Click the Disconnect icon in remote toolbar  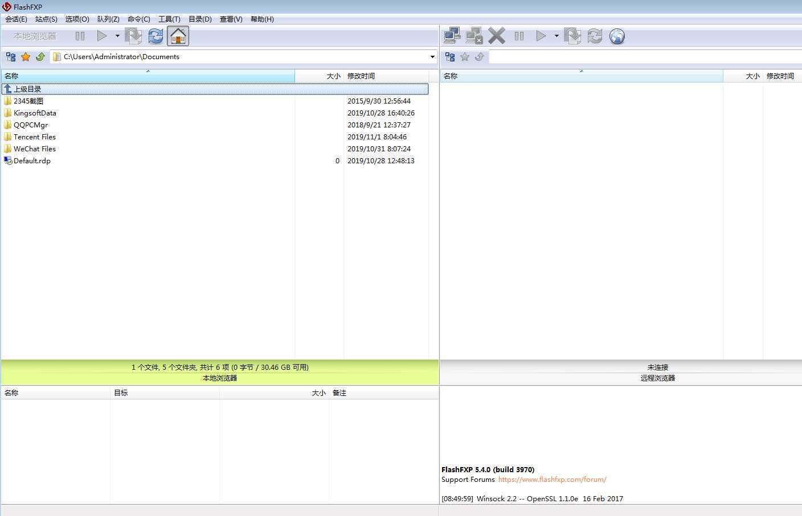pos(474,36)
